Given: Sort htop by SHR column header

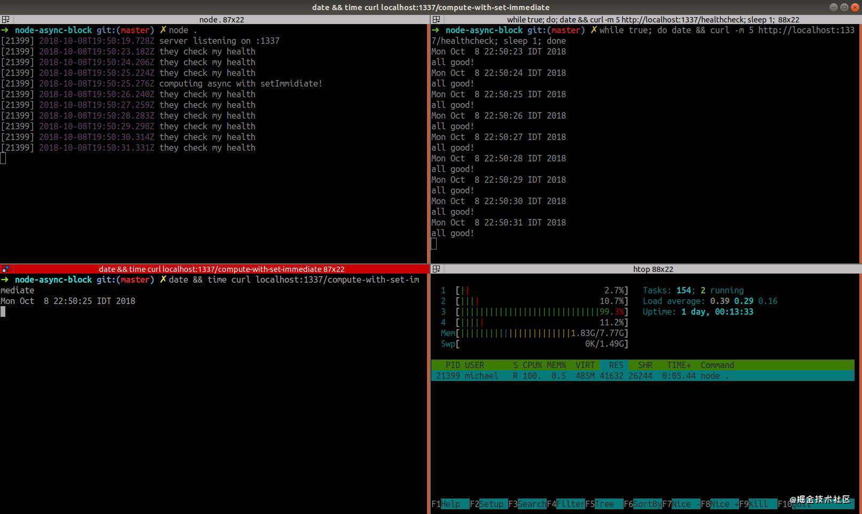Looking at the screenshot, I should click(645, 365).
